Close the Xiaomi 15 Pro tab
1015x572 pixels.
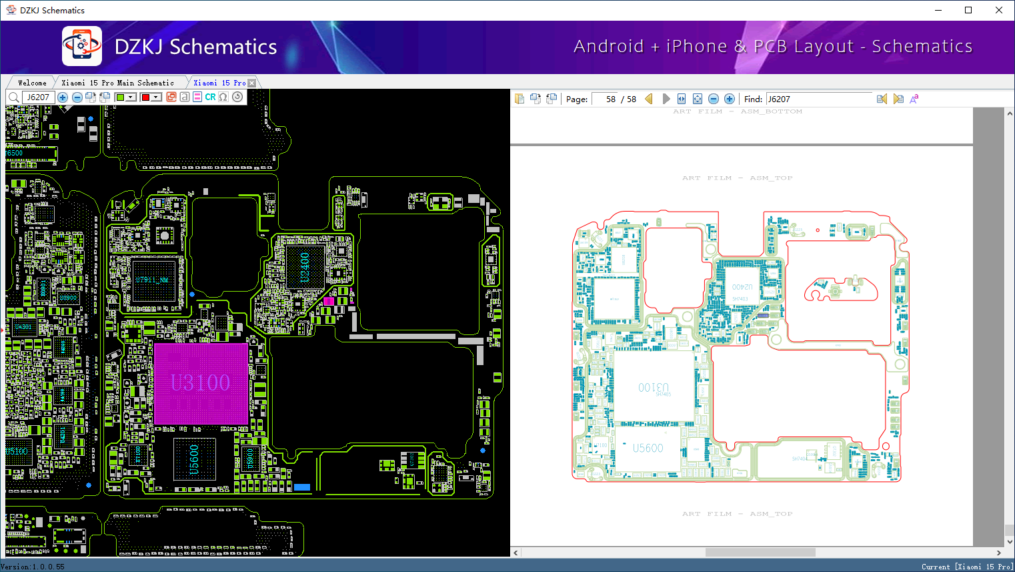click(251, 83)
